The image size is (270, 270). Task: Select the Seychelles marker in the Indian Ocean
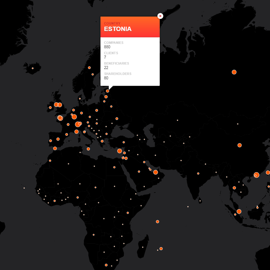[157, 222]
